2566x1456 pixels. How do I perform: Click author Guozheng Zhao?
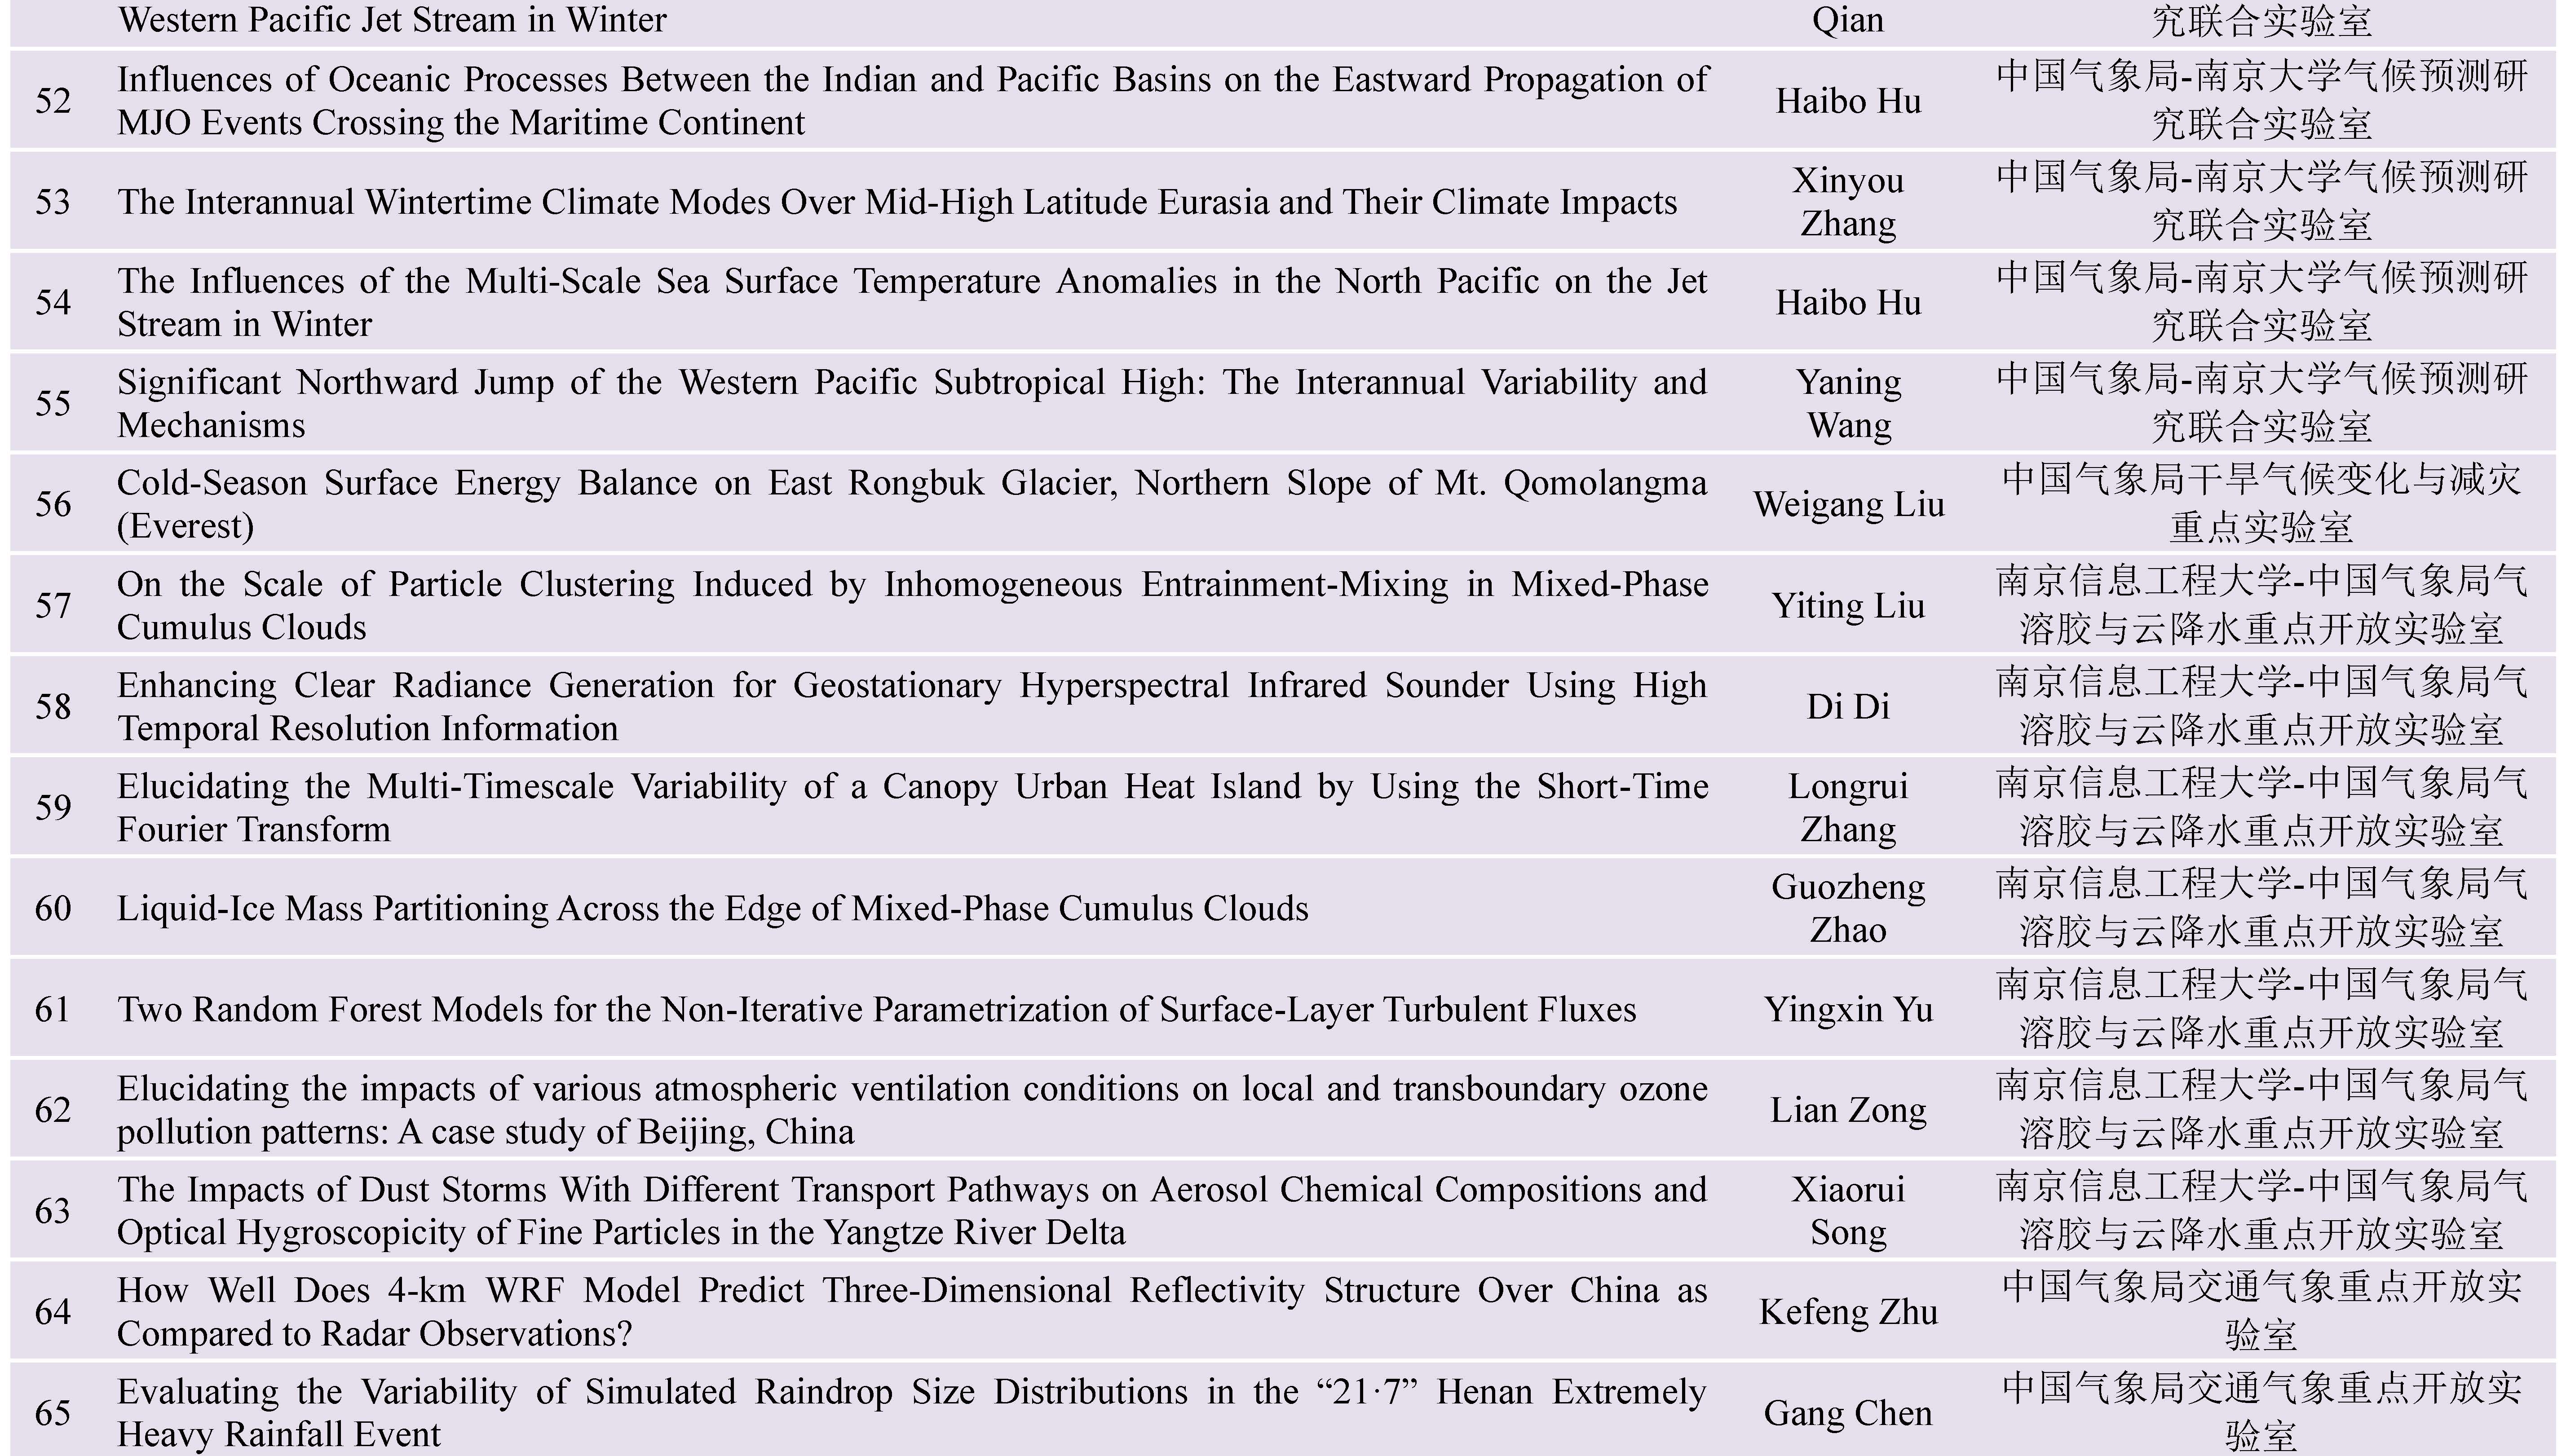pyautogui.click(x=1847, y=908)
